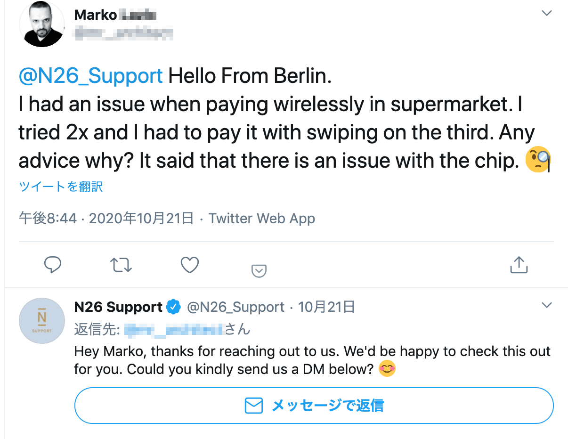Click the reply speech bubble icon
Image resolution: width=568 pixels, height=439 pixels.
(x=53, y=265)
